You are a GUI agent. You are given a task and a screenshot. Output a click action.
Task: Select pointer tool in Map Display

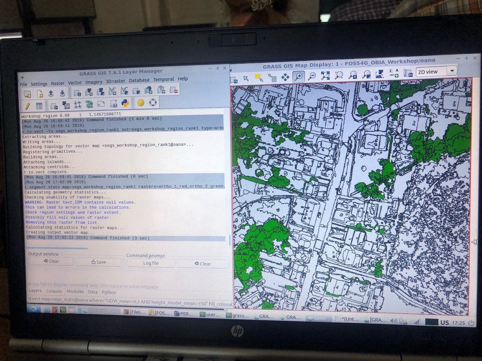click(x=245, y=78)
